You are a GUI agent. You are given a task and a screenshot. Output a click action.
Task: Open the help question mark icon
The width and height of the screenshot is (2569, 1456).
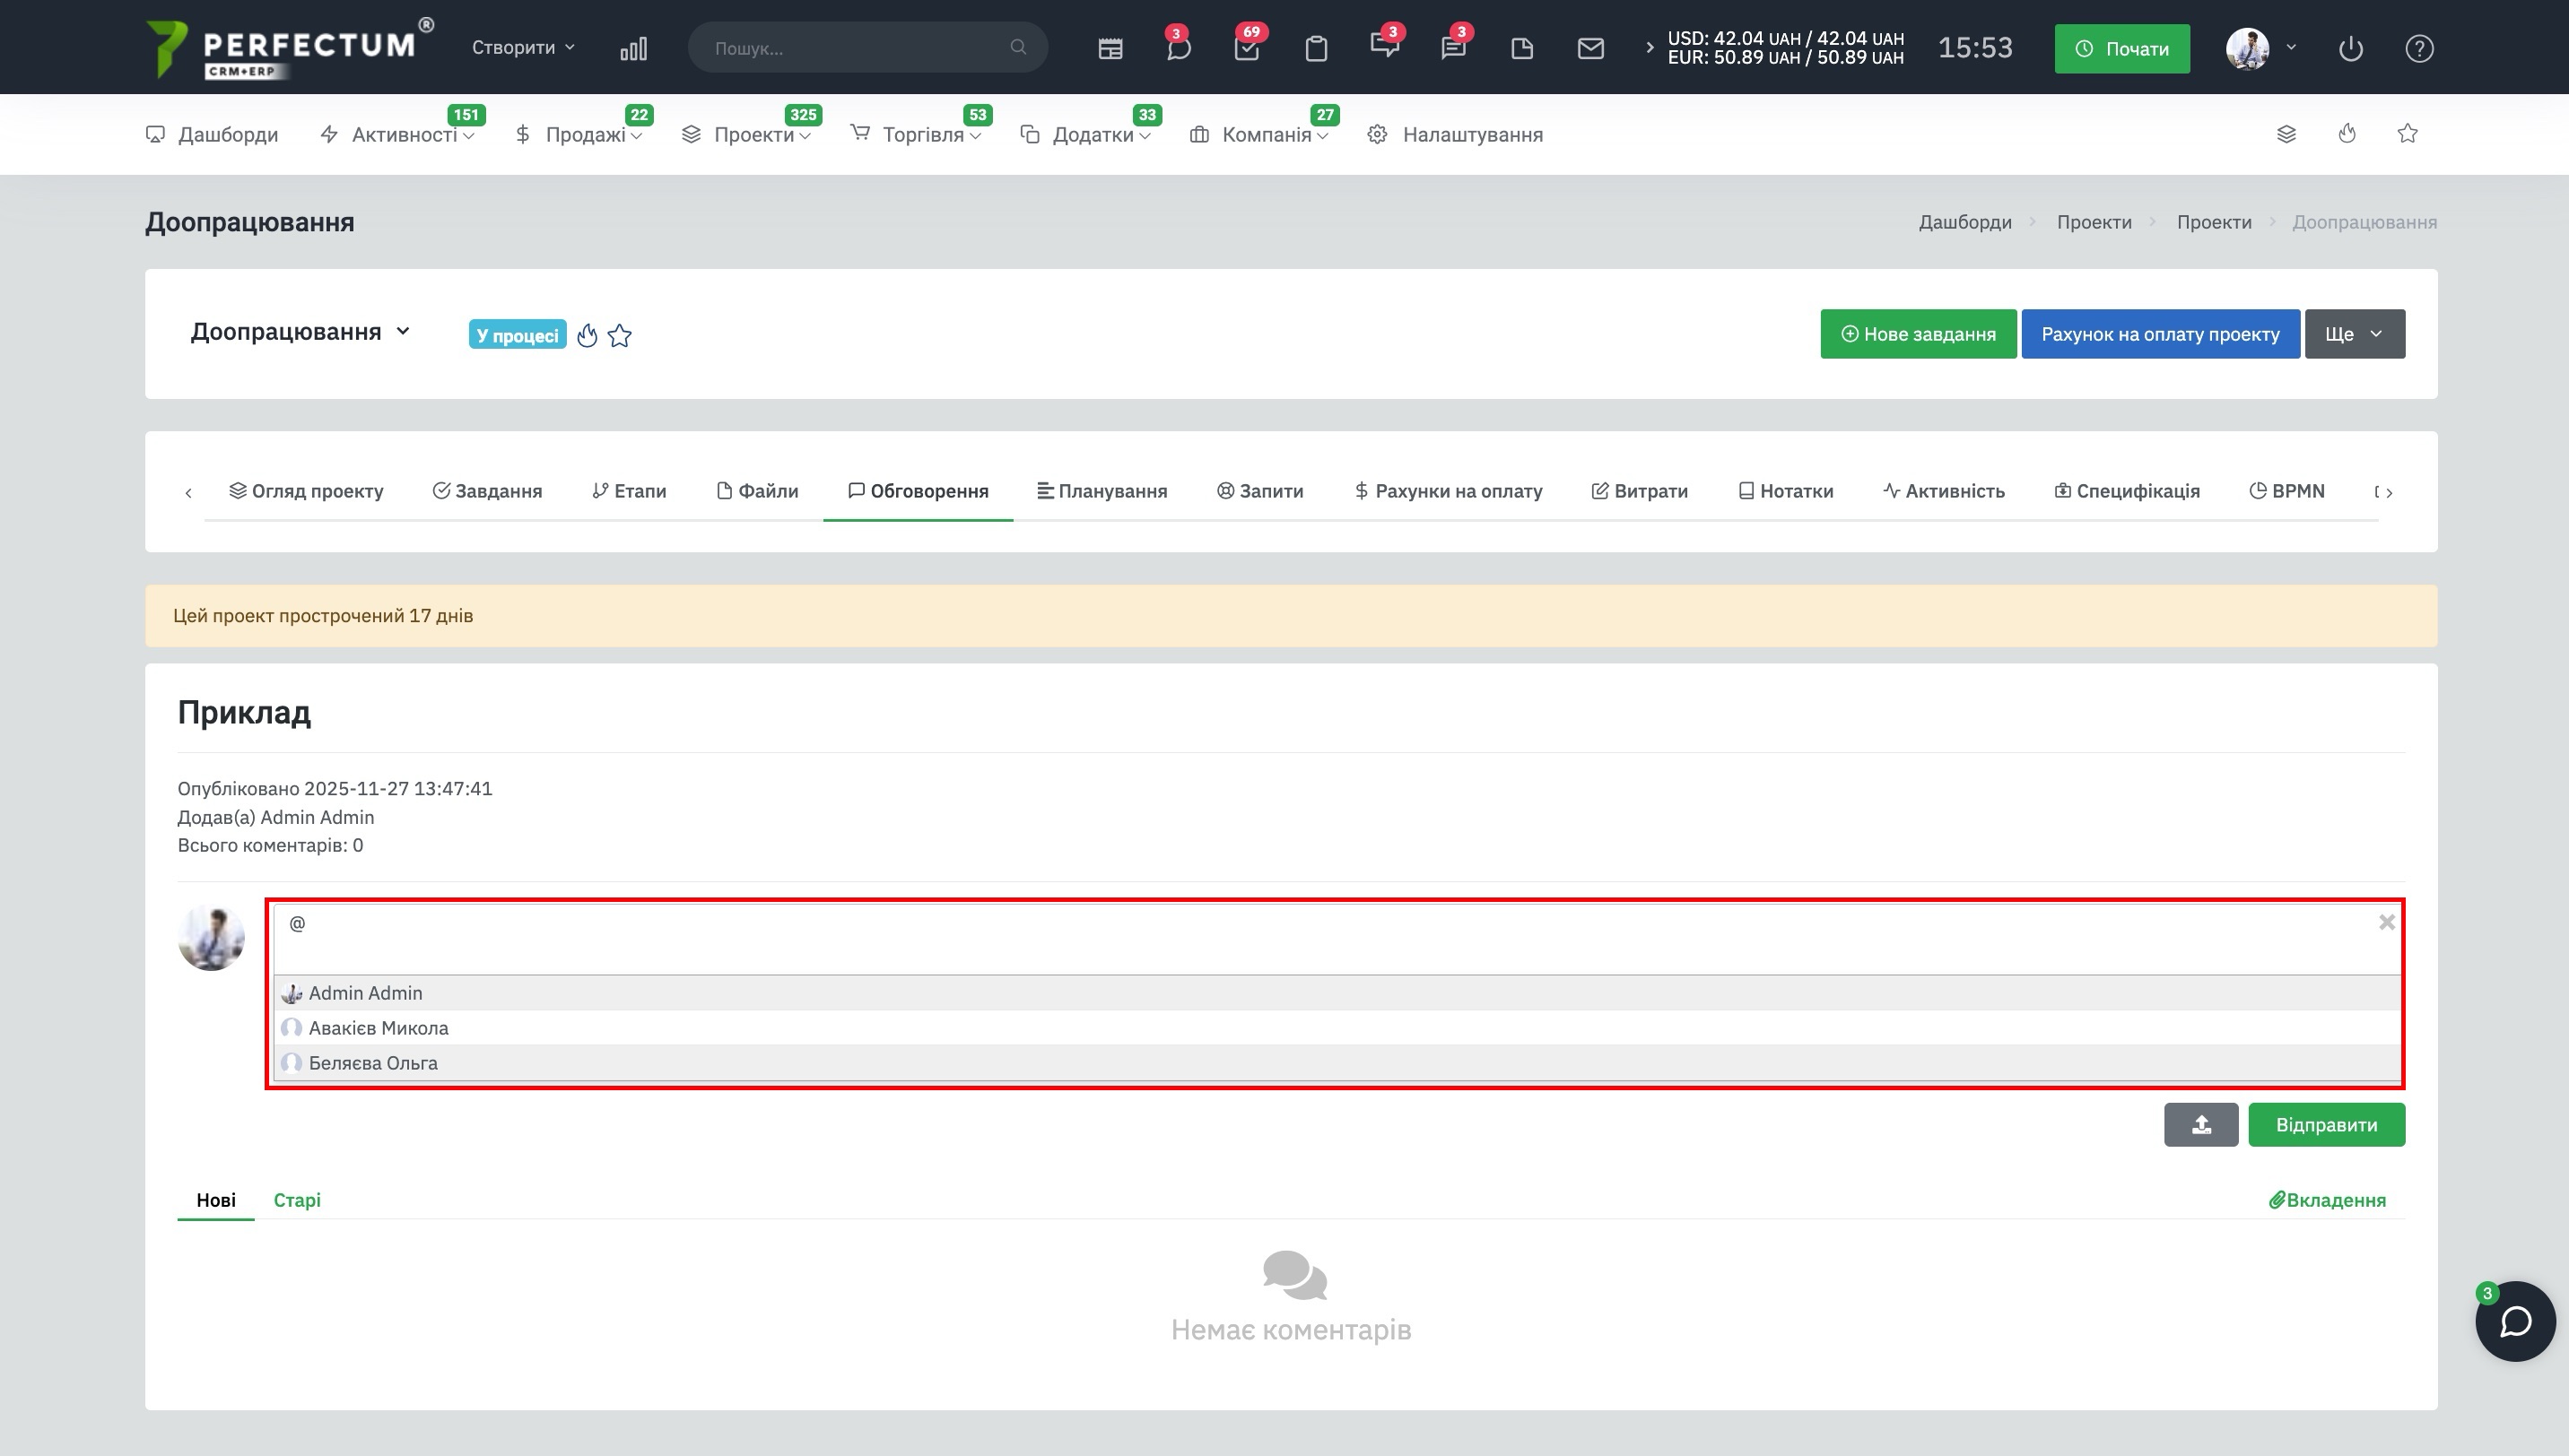tap(2419, 48)
